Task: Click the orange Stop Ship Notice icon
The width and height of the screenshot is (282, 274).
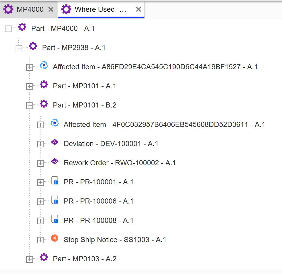Action: 55,238
